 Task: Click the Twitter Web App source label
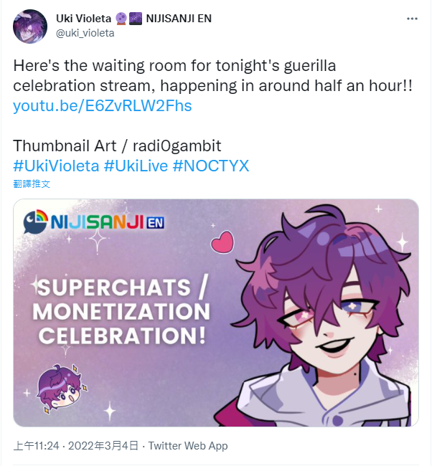188,446
